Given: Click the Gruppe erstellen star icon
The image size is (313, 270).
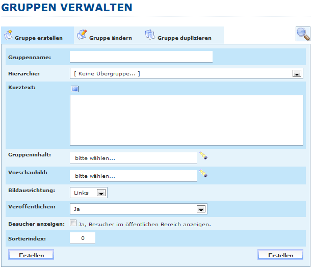Looking at the screenshot, I should click(8, 35).
